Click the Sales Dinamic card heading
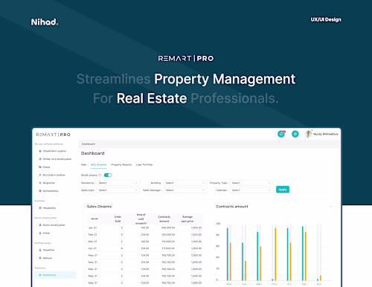This screenshot has width=372, height=287. [99, 207]
